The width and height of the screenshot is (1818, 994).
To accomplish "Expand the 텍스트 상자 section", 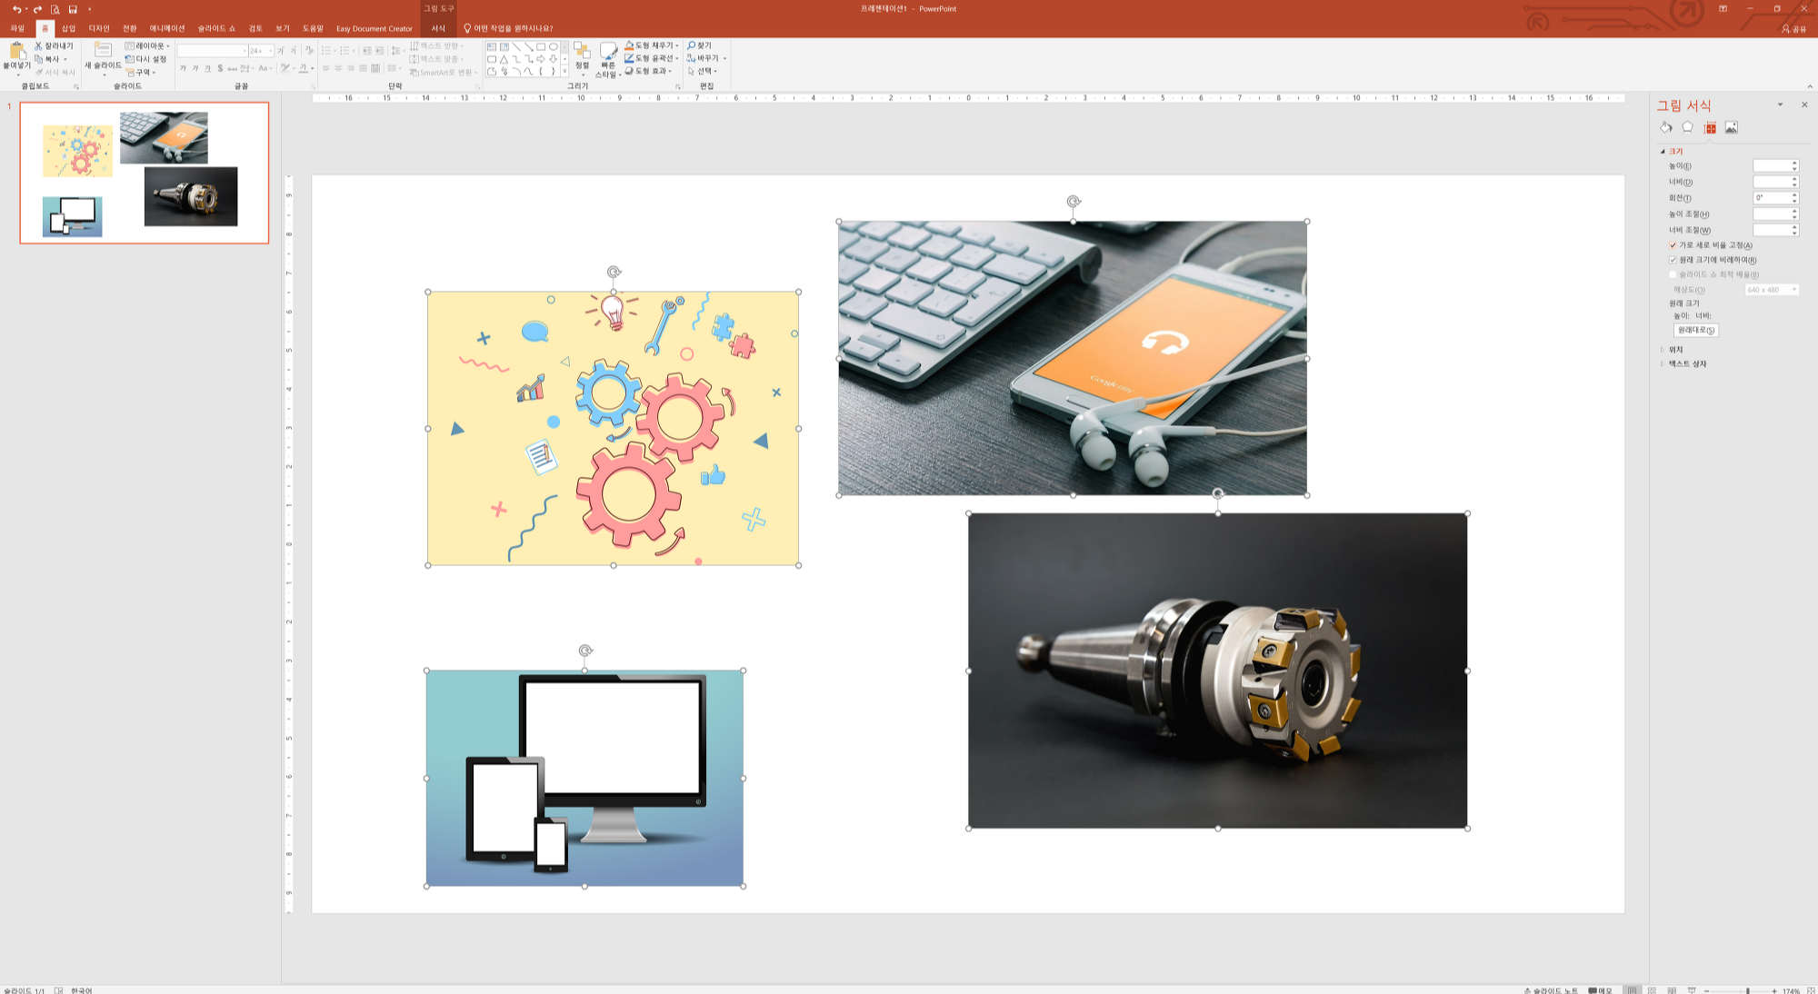I will tap(1686, 363).
